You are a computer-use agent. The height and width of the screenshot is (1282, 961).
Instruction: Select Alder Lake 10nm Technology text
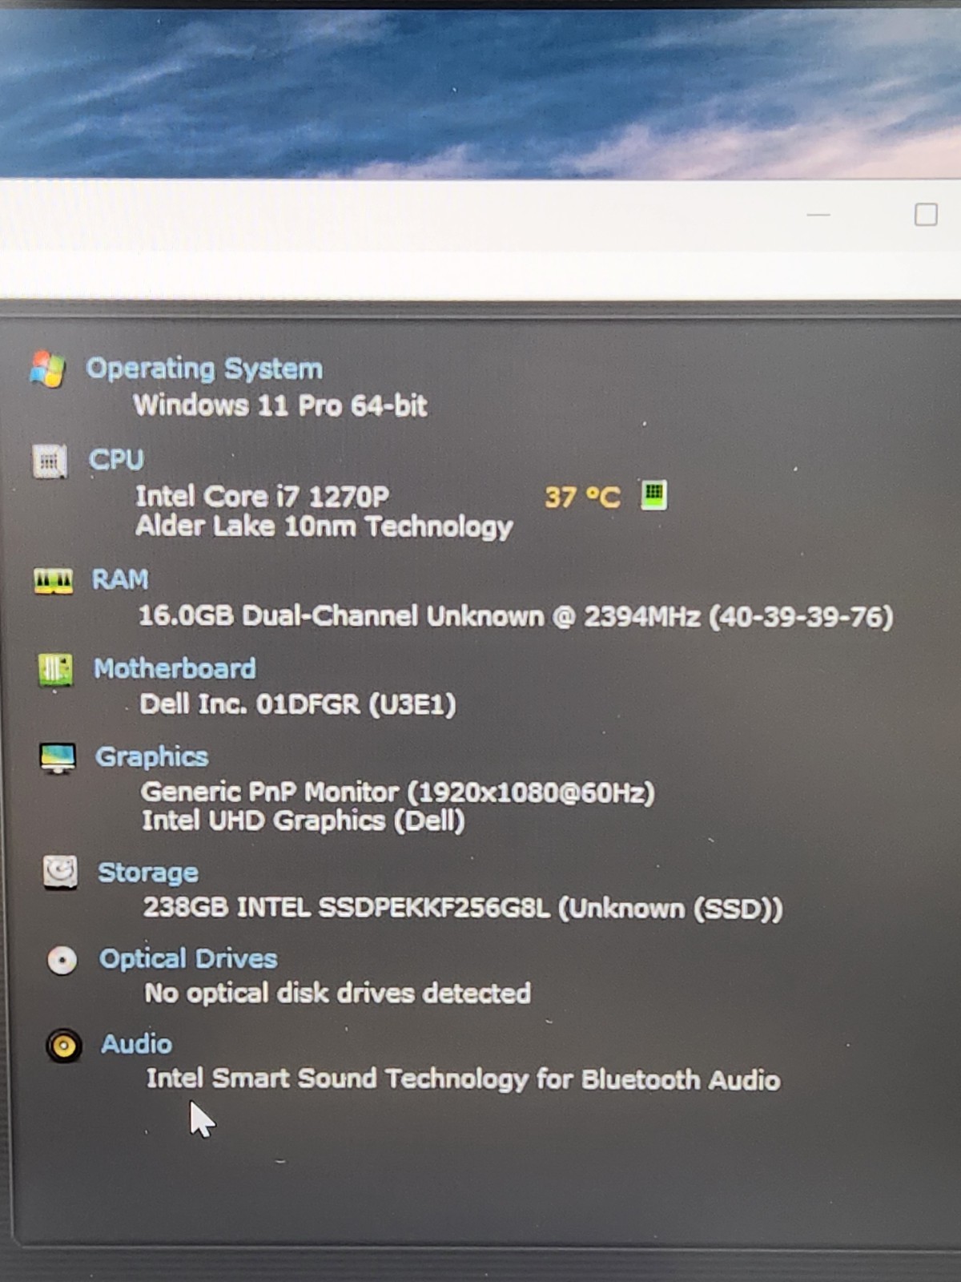click(324, 527)
